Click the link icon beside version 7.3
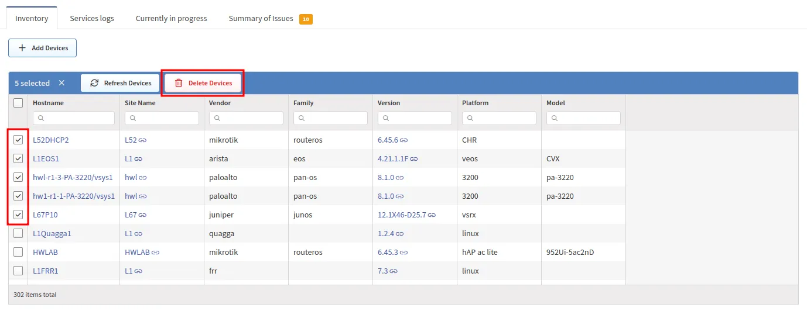The width and height of the screenshot is (807, 311). pos(394,271)
